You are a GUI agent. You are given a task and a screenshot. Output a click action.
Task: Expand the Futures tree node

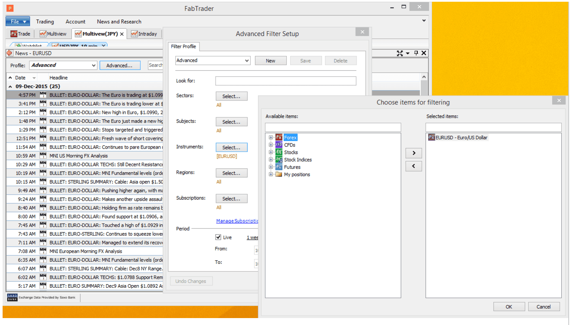click(x=271, y=167)
